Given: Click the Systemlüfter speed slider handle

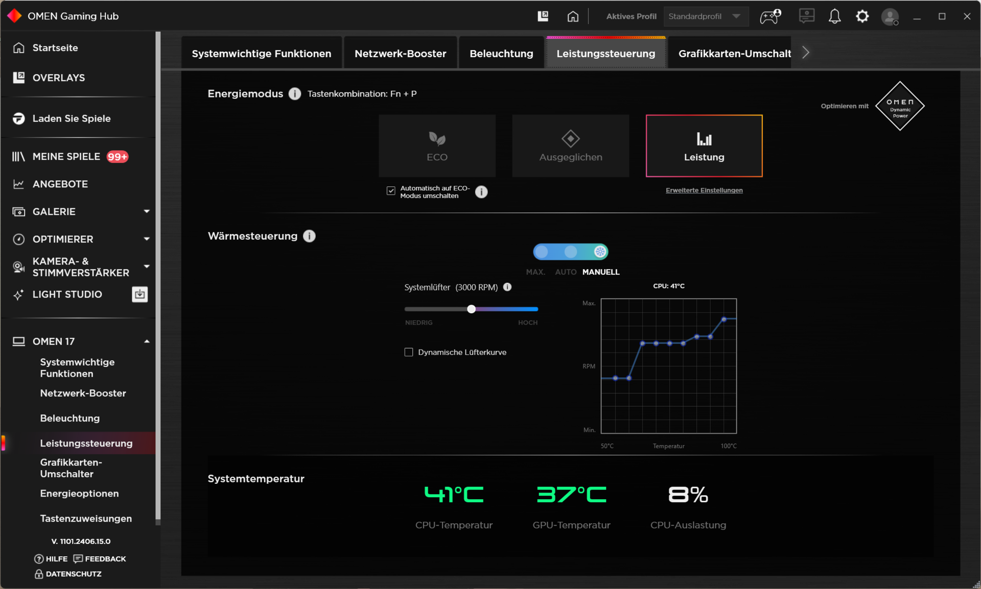Looking at the screenshot, I should tap(472, 309).
